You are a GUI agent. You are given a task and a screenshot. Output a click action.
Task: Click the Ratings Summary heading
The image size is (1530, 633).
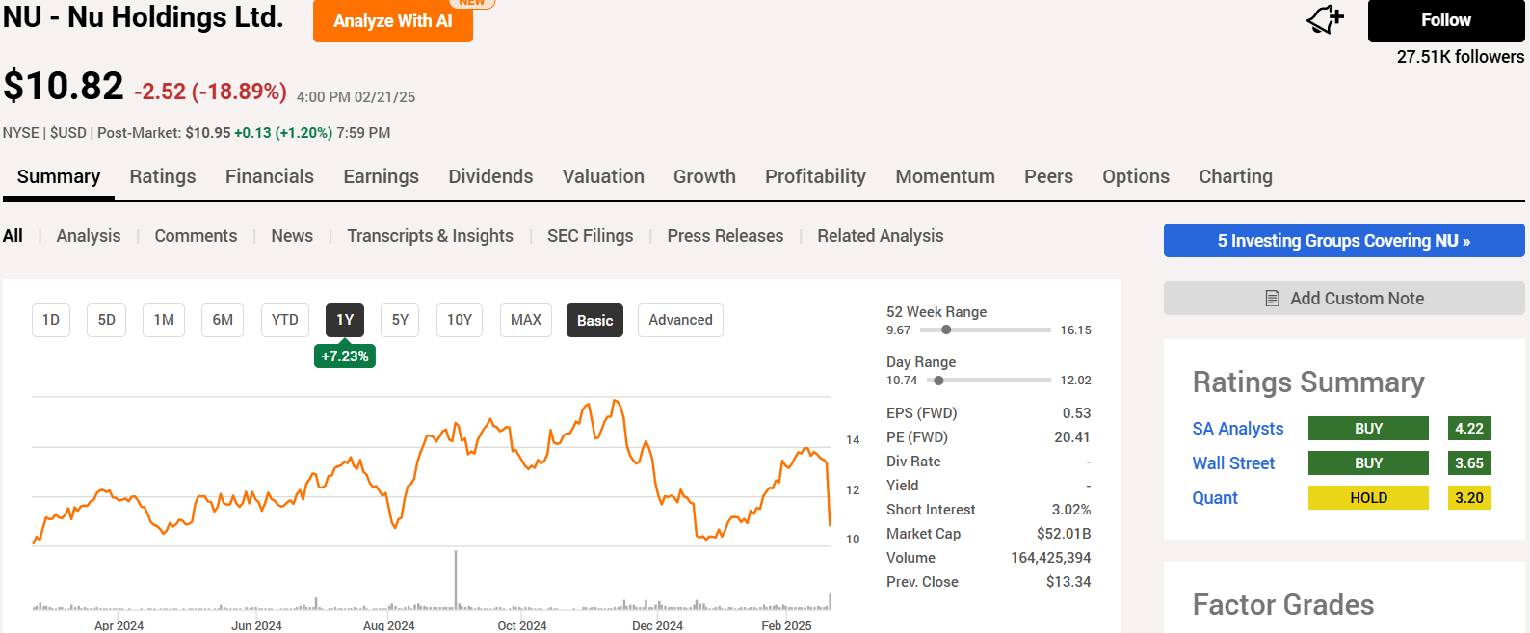pos(1308,382)
